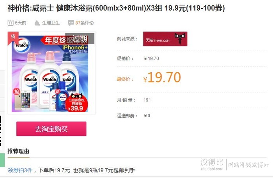Click the 促销价 ¥19.70 value
The image size is (273, 178).
(x=151, y=58)
